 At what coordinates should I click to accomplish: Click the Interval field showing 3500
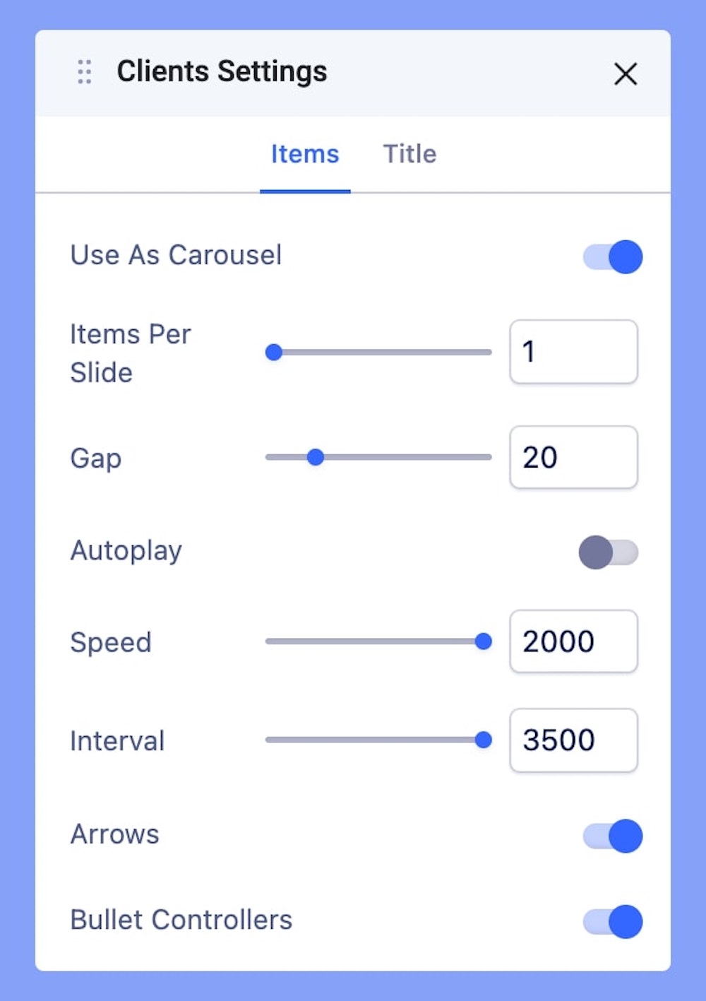point(573,740)
